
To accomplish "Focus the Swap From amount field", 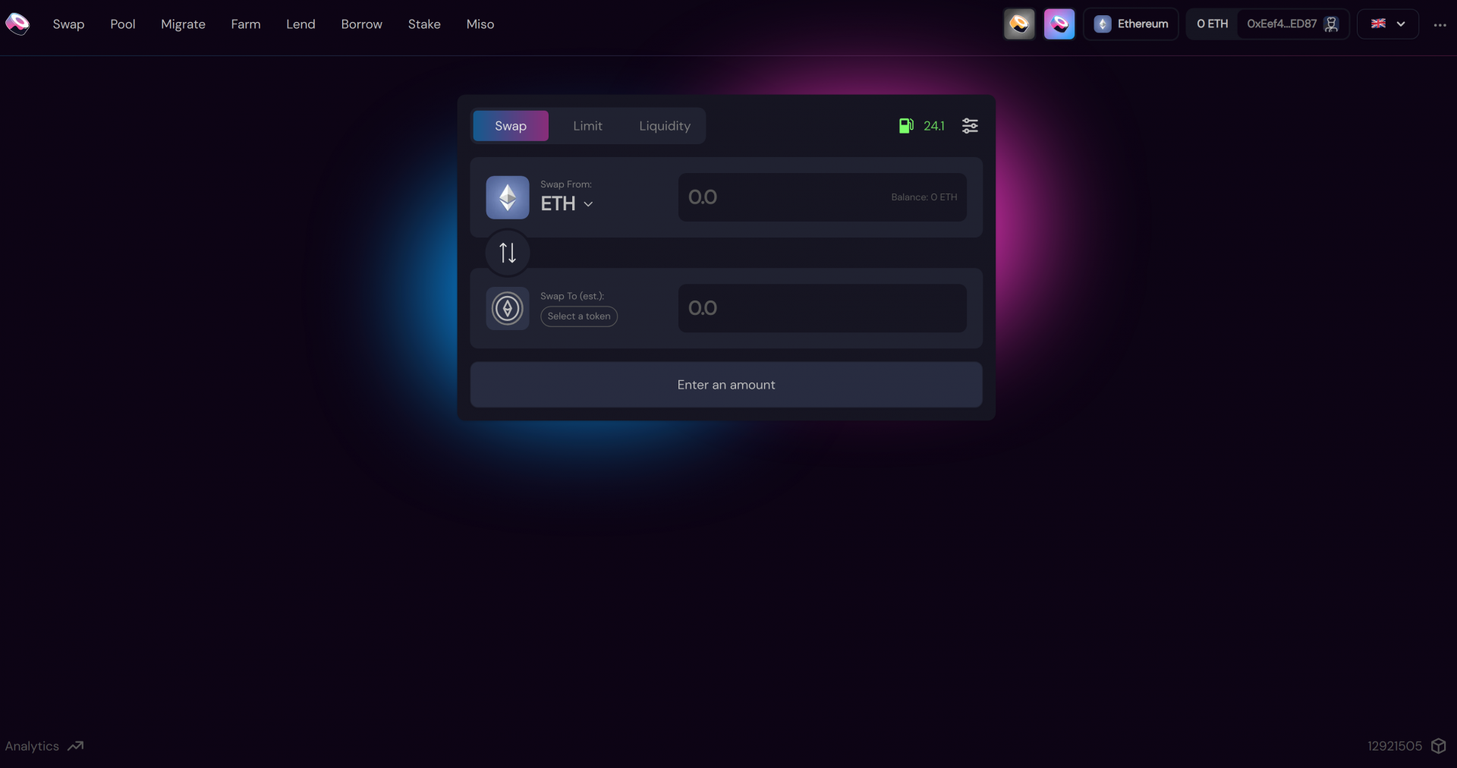I will click(822, 197).
